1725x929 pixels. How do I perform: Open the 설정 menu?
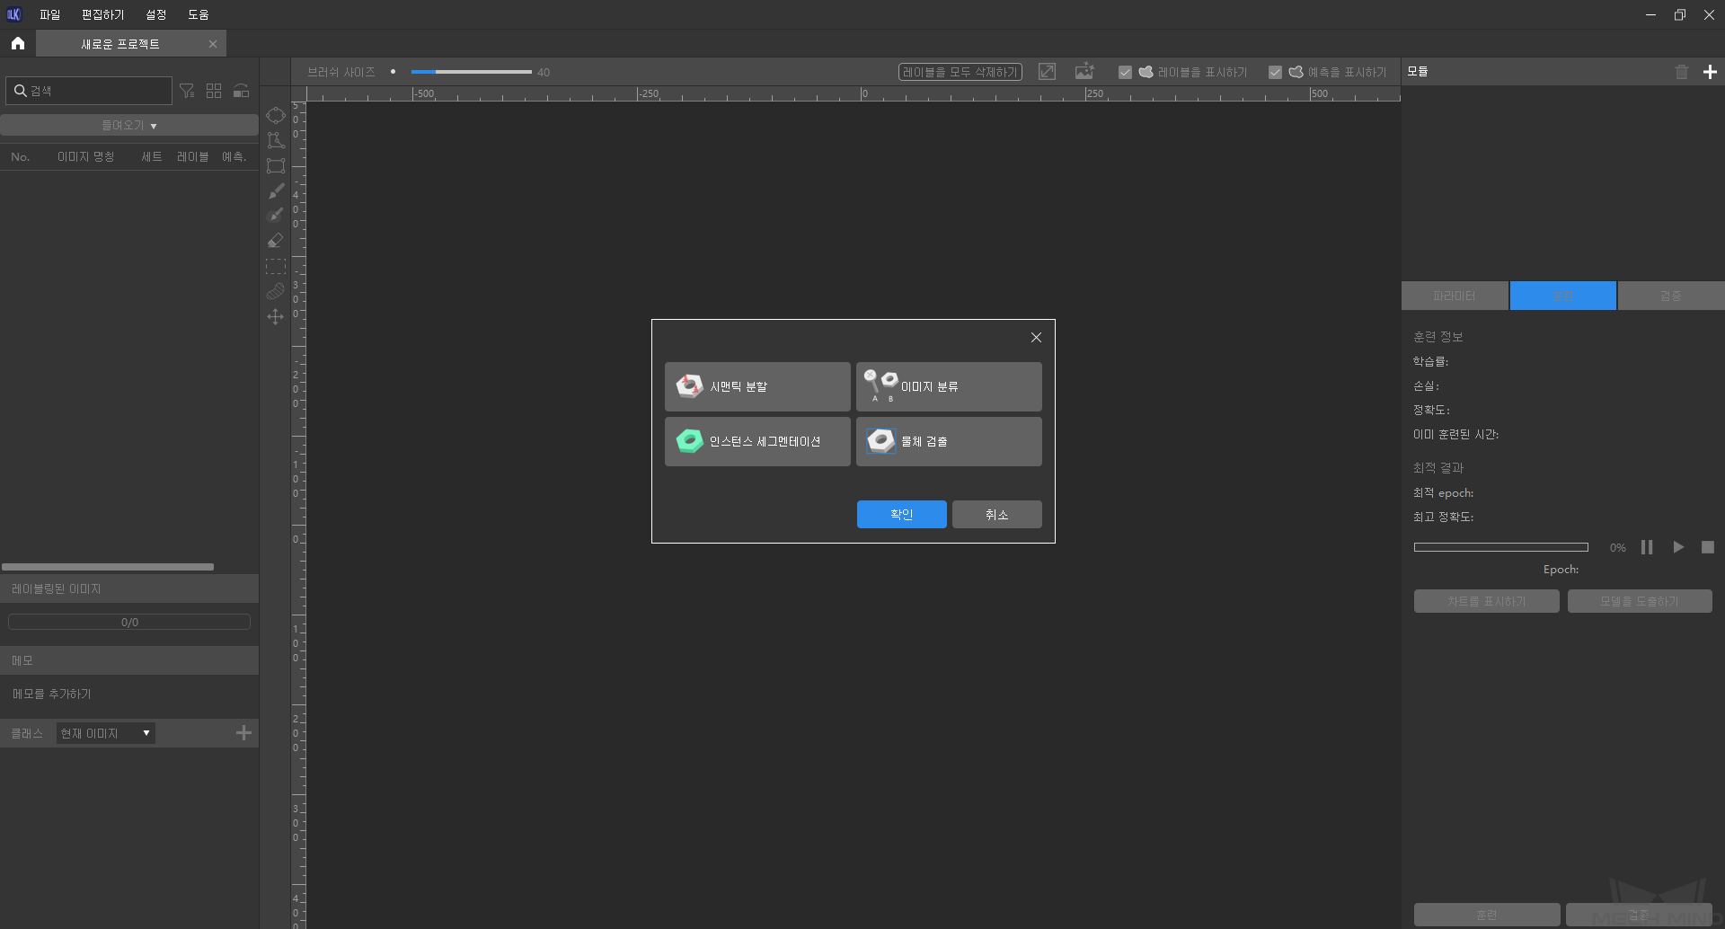[x=156, y=14]
